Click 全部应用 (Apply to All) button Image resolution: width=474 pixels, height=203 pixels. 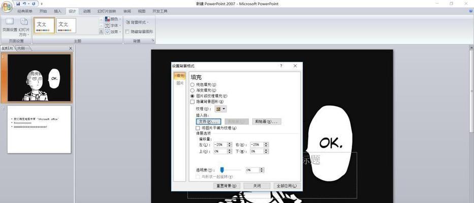[x=287, y=186]
